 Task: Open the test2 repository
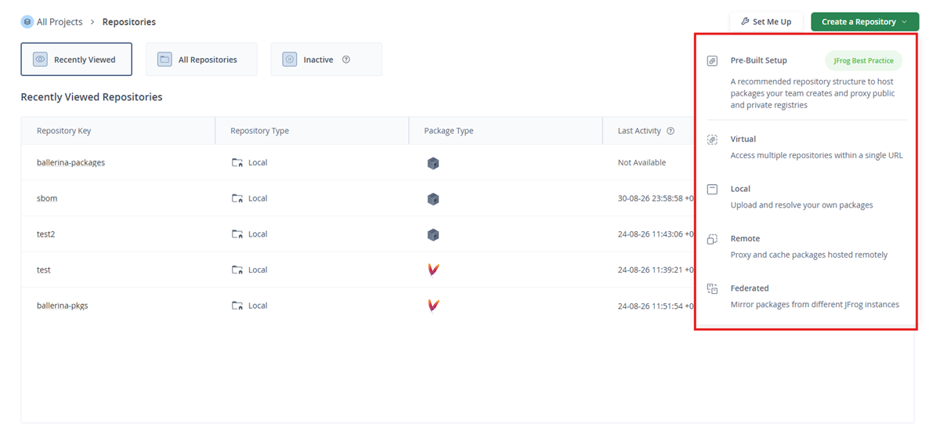[x=46, y=234]
